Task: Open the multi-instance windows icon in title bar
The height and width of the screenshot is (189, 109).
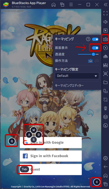Action: (x=62, y=5)
